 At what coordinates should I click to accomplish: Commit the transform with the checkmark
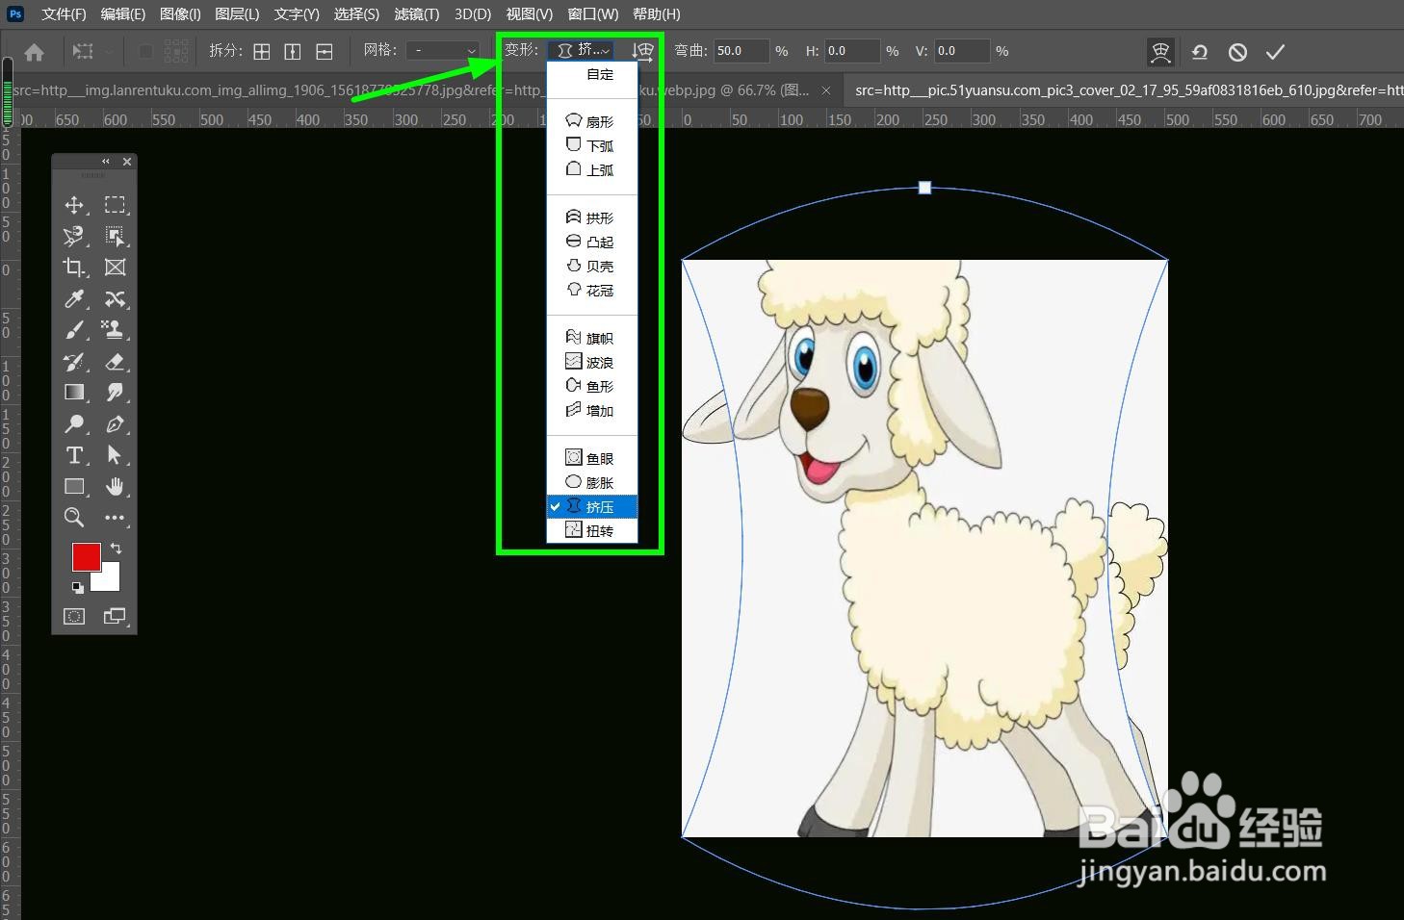coord(1276,52)
